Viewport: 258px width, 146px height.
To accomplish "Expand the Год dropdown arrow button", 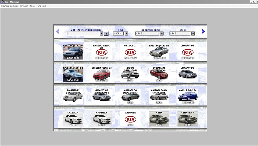I will tap(126, 34).
